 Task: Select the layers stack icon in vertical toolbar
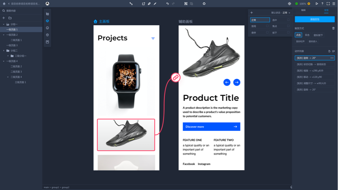[x=47, y=35]
